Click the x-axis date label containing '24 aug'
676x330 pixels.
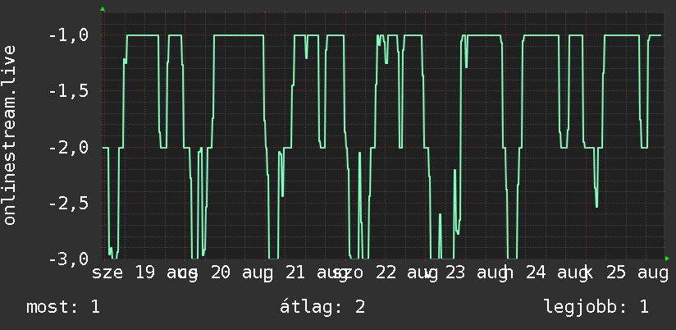[547, 273]
